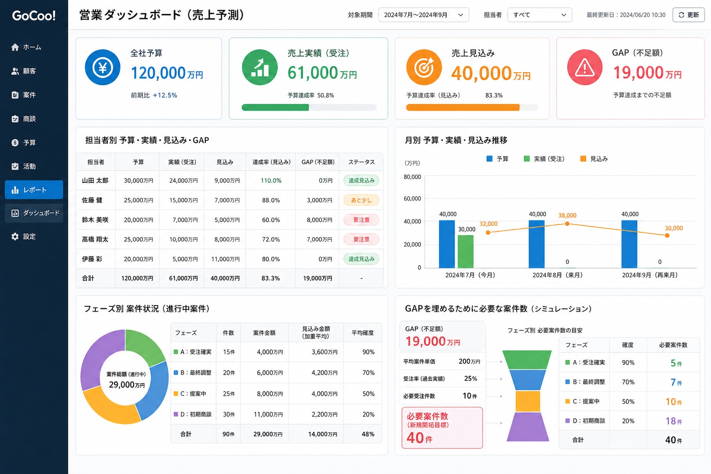Click あと少し status badge for 佐藤 健
Image resolution: width=711 pixels, height=474 pixels.
tap(361, 200)
